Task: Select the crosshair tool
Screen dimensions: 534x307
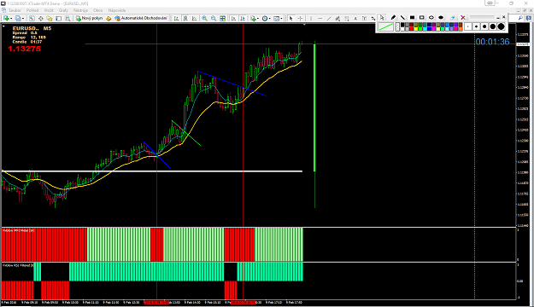Action: pyautogui.click(x=300, y=19)
